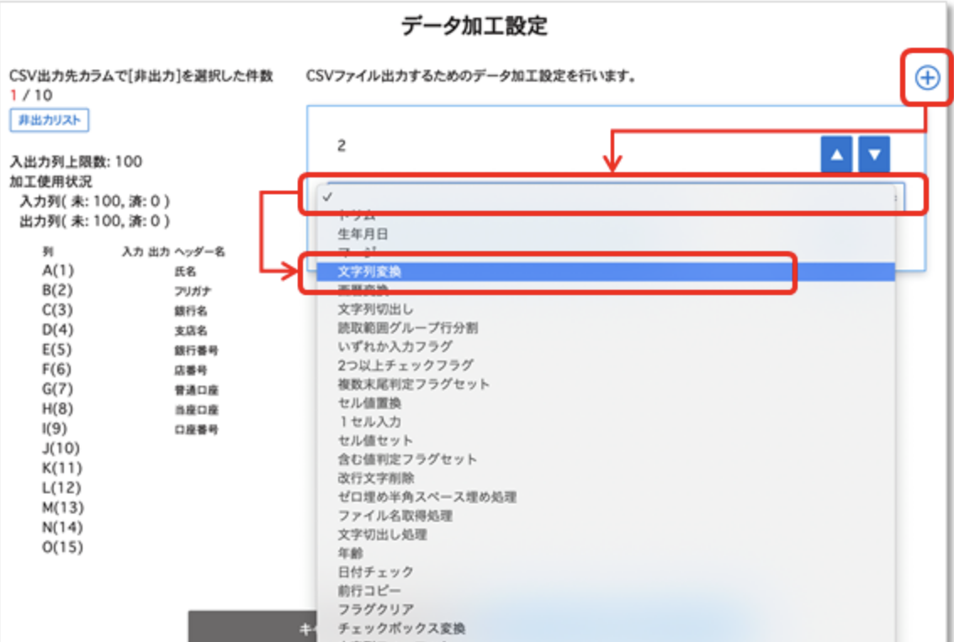Choose 読取範囲グループ行分割 option

click(x=408, y=328)
